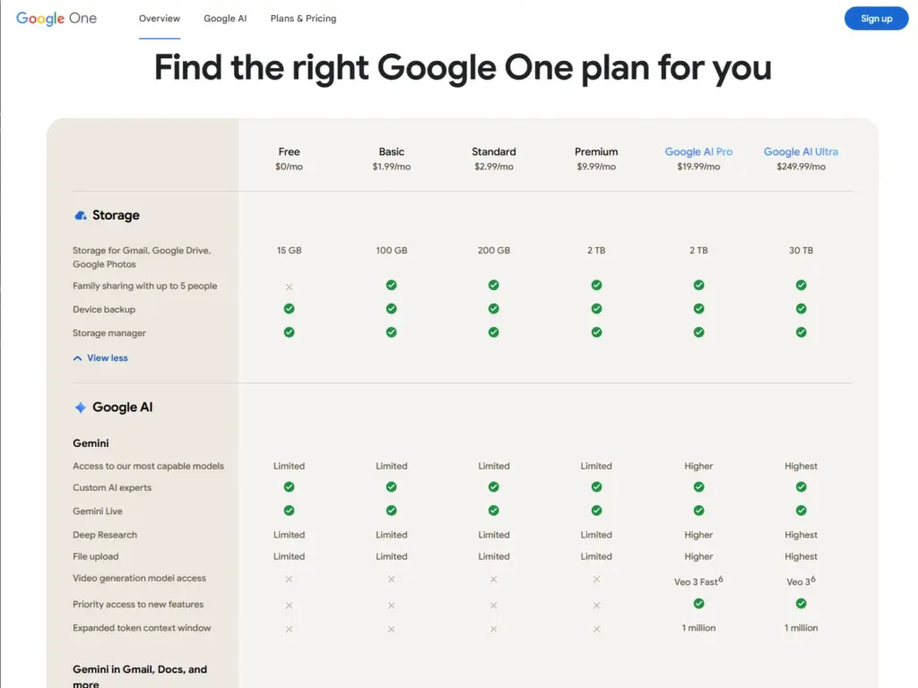Click Device backup checkmark for Free plan
Screen dimensions: 918x688
tap(289, 309)
